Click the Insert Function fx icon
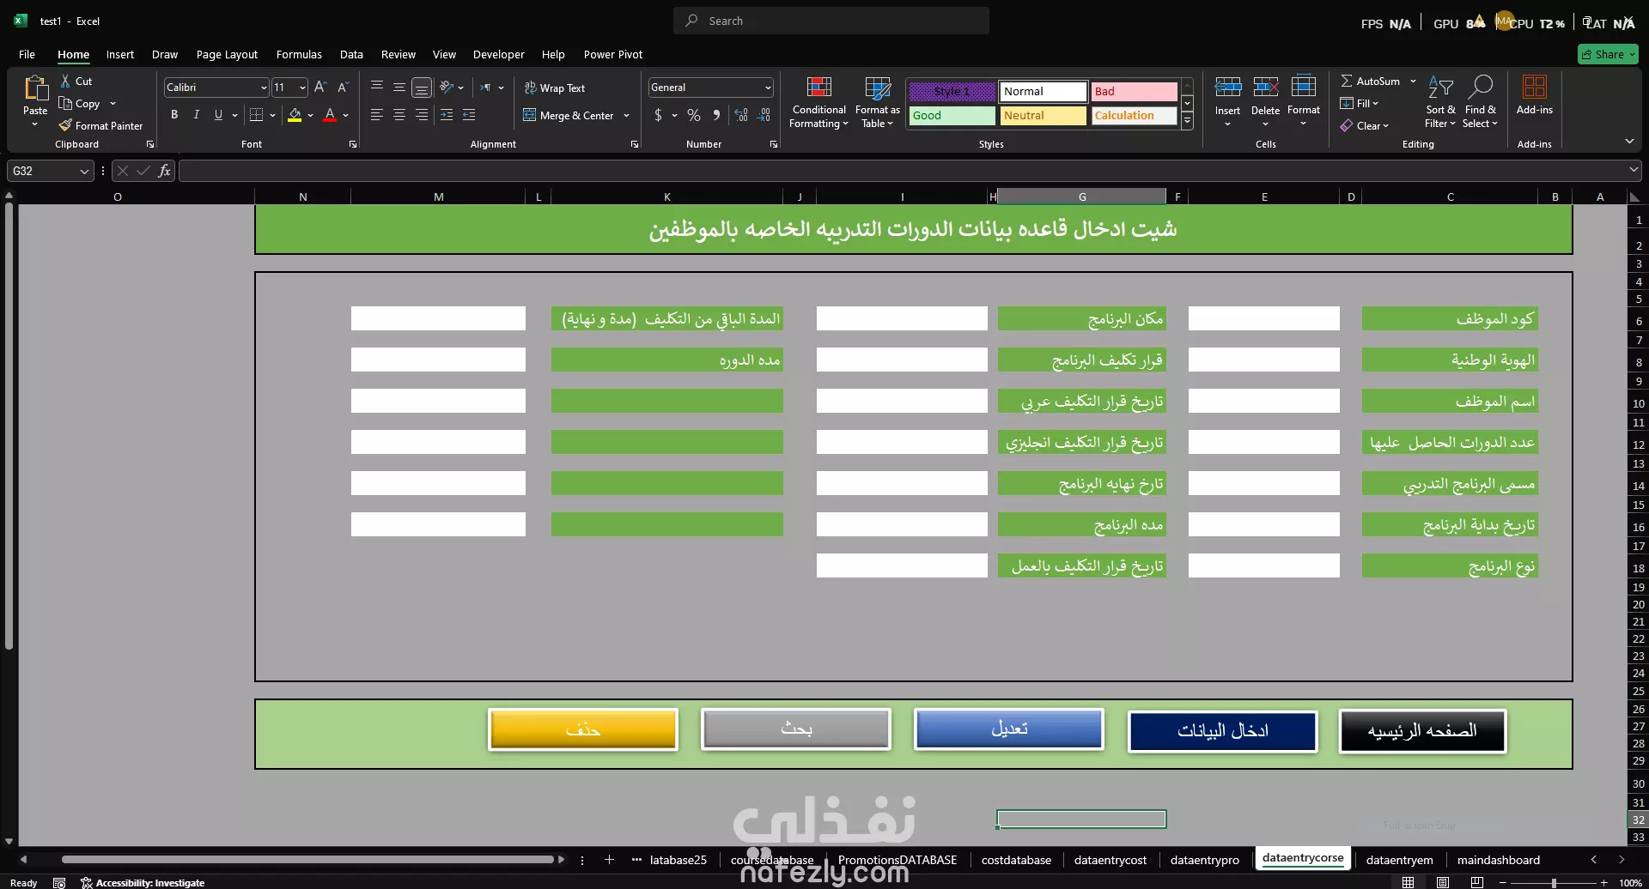 [x=164, y=171]
